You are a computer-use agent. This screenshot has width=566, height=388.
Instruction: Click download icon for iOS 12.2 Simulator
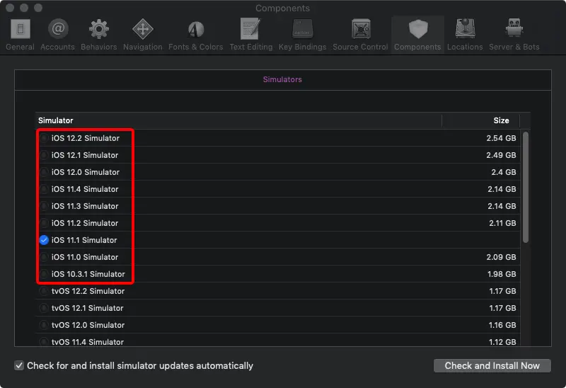point(44,138)
